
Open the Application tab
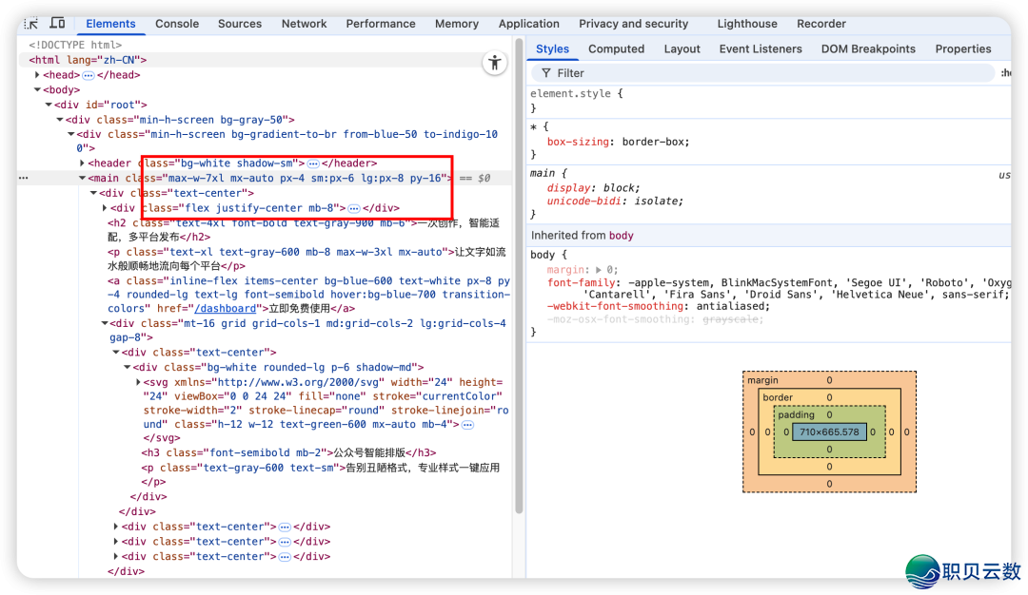pyautogui.click(x=529, y=24)
